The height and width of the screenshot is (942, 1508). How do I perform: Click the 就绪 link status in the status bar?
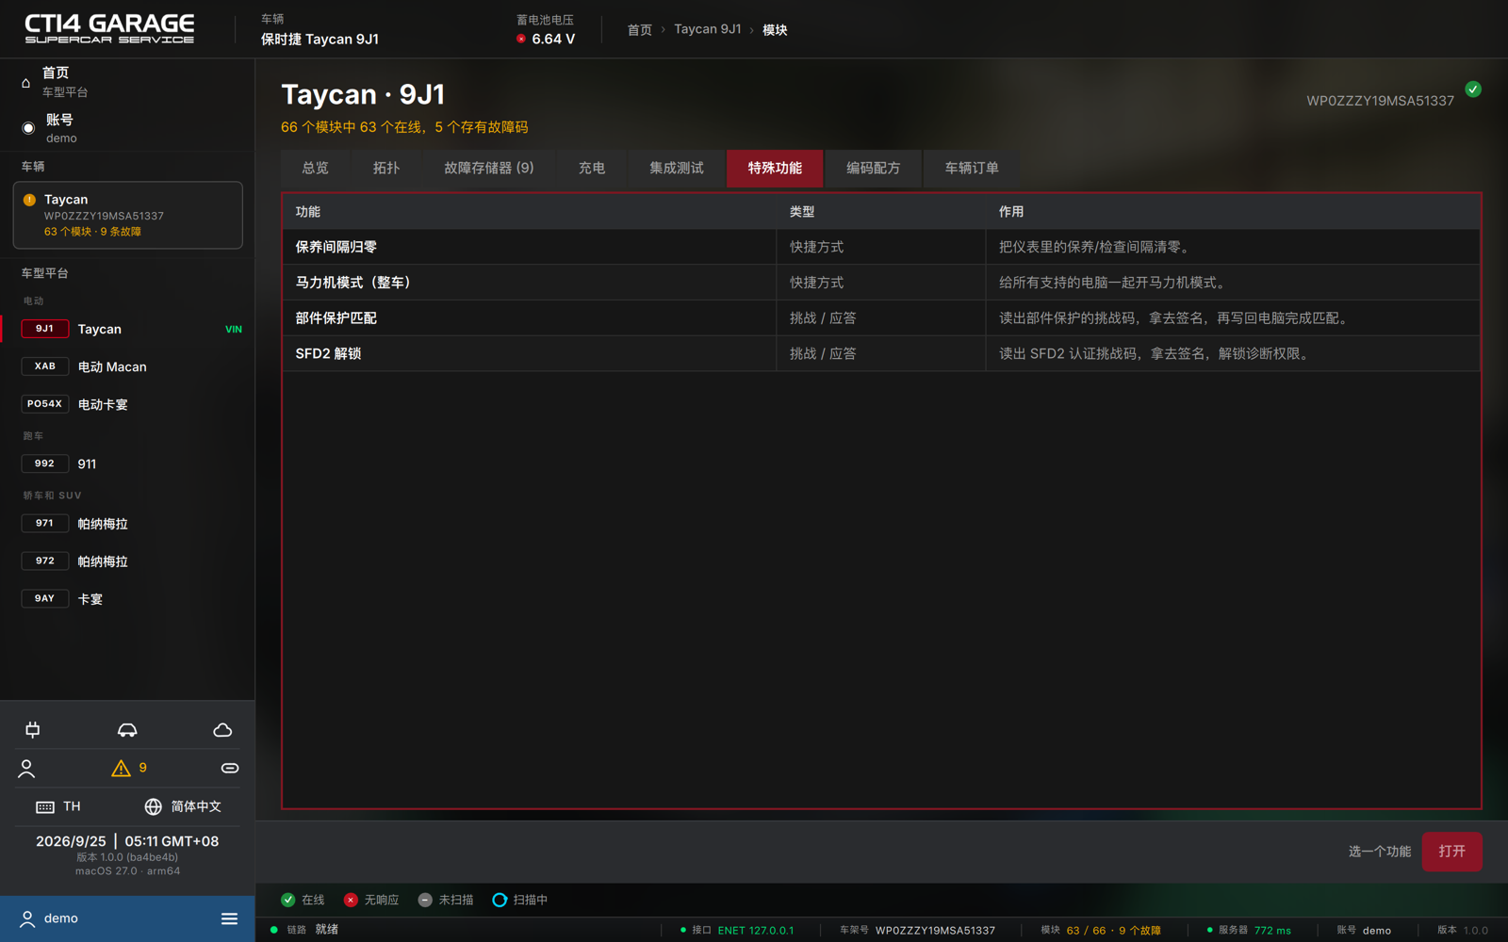tap(327, 930)
